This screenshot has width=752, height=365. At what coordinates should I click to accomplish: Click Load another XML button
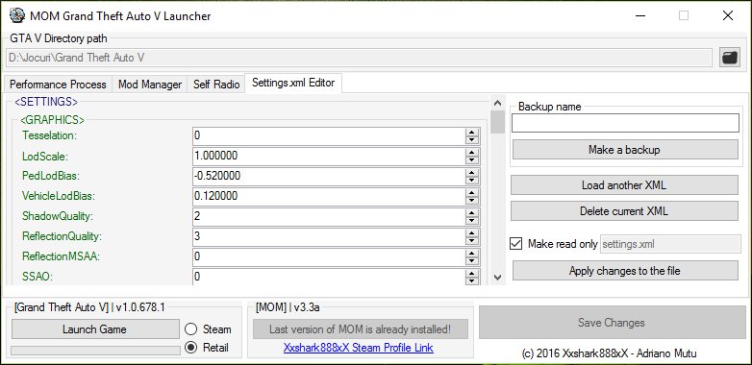tap(624, 184)
